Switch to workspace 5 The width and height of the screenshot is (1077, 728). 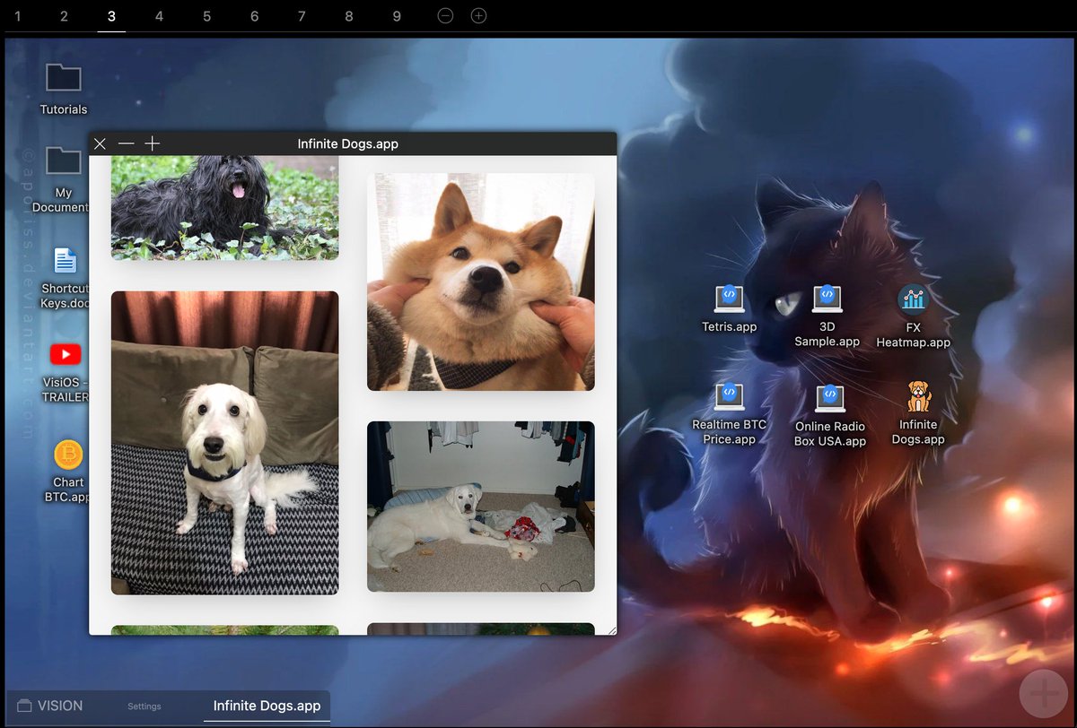point(206,16)
